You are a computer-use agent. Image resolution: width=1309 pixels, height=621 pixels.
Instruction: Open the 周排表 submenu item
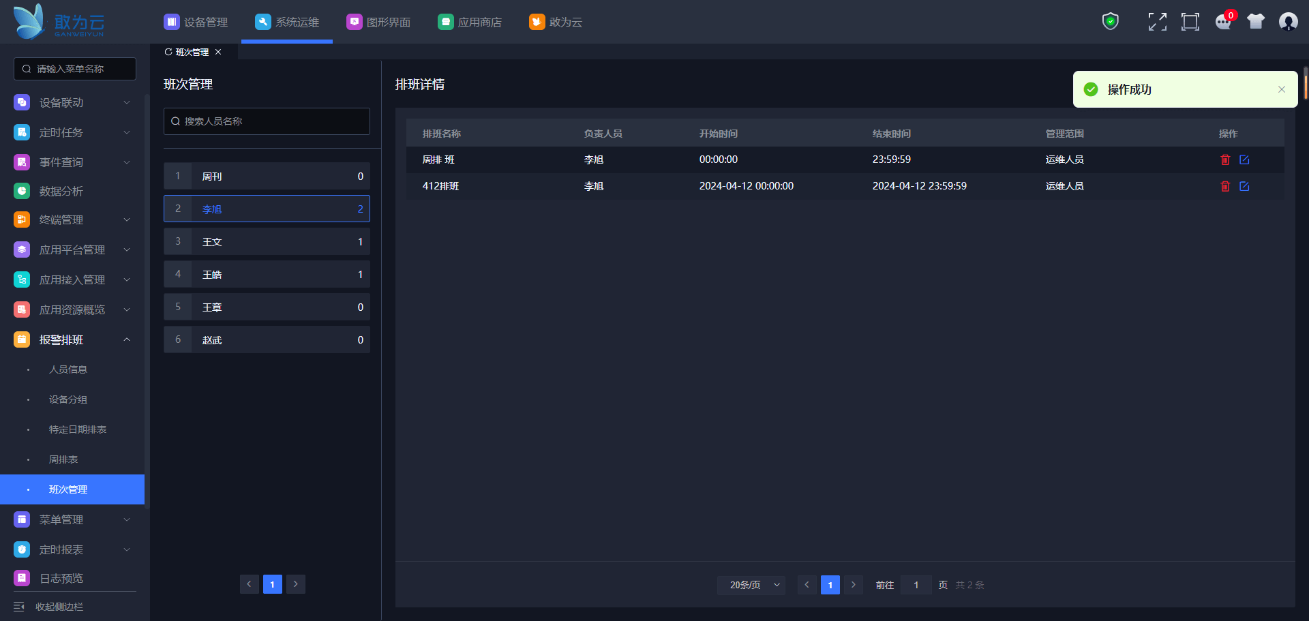pos(63,459)
